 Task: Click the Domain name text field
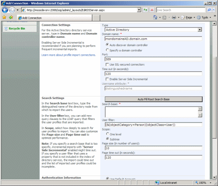coord(153,39)
